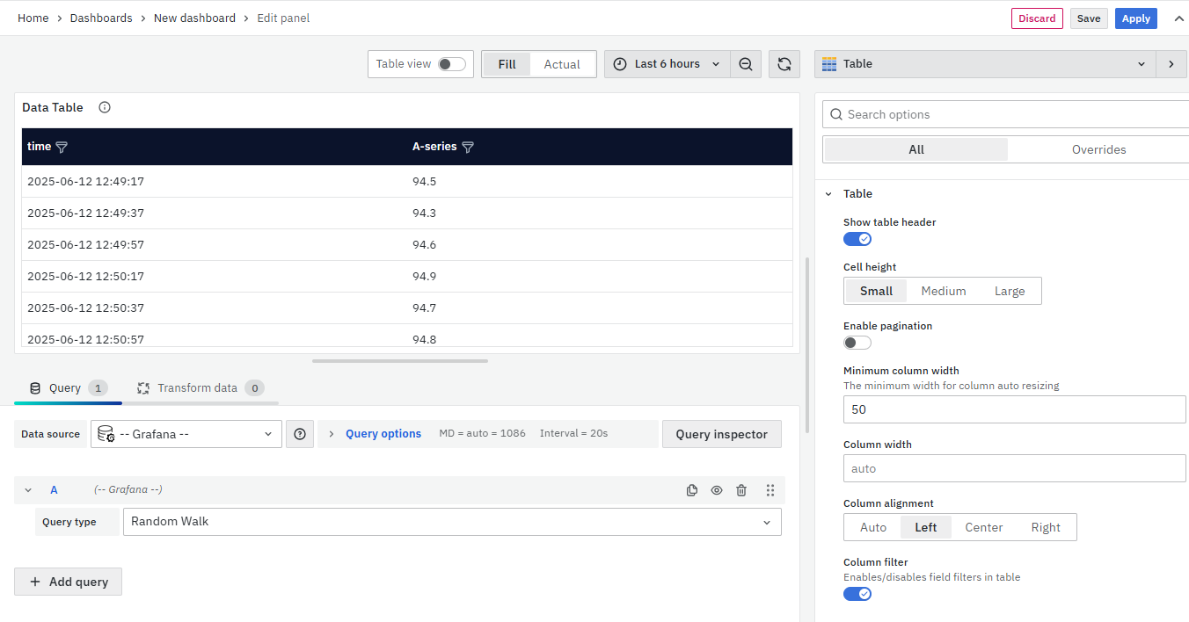Switch to the Overrides tab
The image size is (1189, 622).
pos(1098,150)
